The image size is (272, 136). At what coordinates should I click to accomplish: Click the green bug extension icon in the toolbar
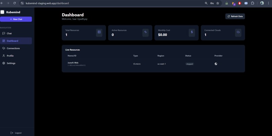tap(226, 3)
